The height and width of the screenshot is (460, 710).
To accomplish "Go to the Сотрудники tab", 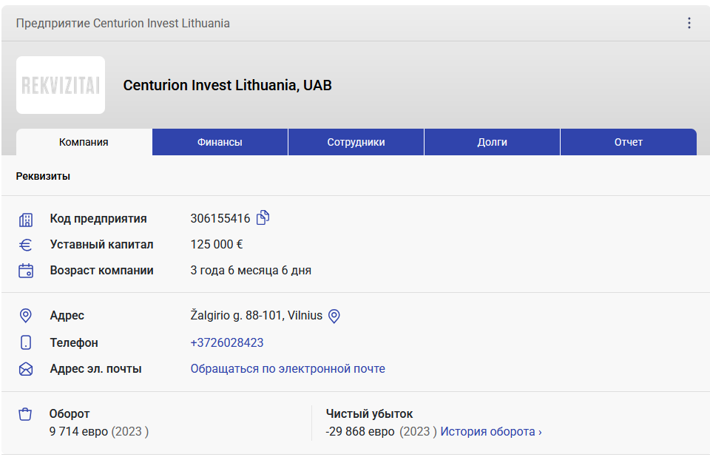I will click(x=356, y=142).
